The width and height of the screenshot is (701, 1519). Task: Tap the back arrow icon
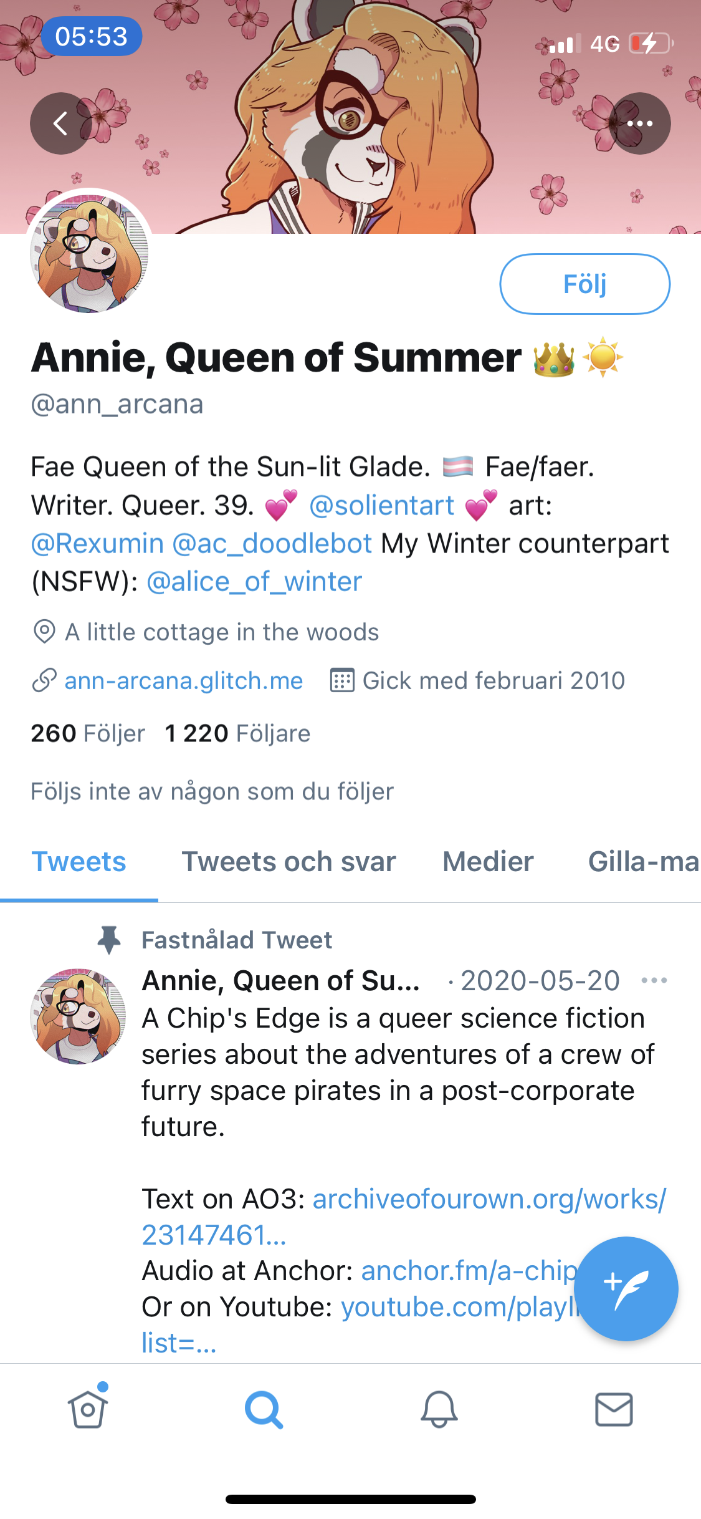pos(60,123)
